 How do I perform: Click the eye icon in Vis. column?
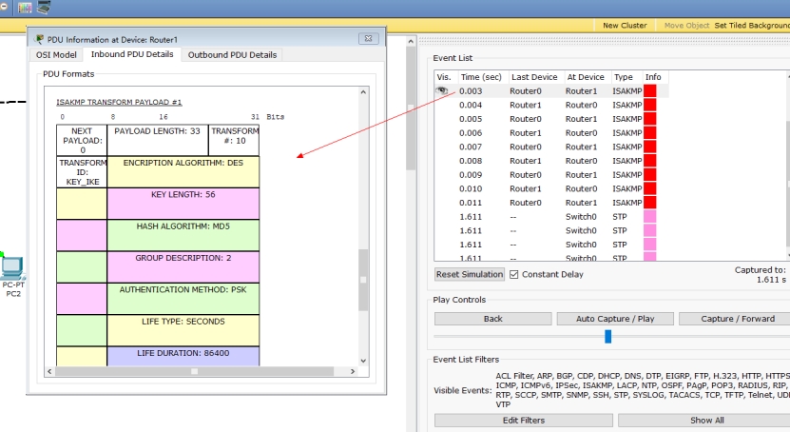point(442,90)
